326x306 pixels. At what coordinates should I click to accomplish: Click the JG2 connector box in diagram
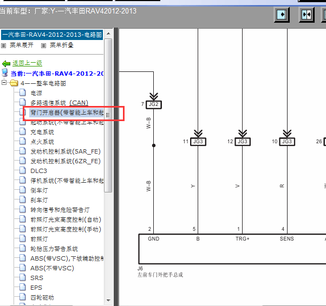154,104
